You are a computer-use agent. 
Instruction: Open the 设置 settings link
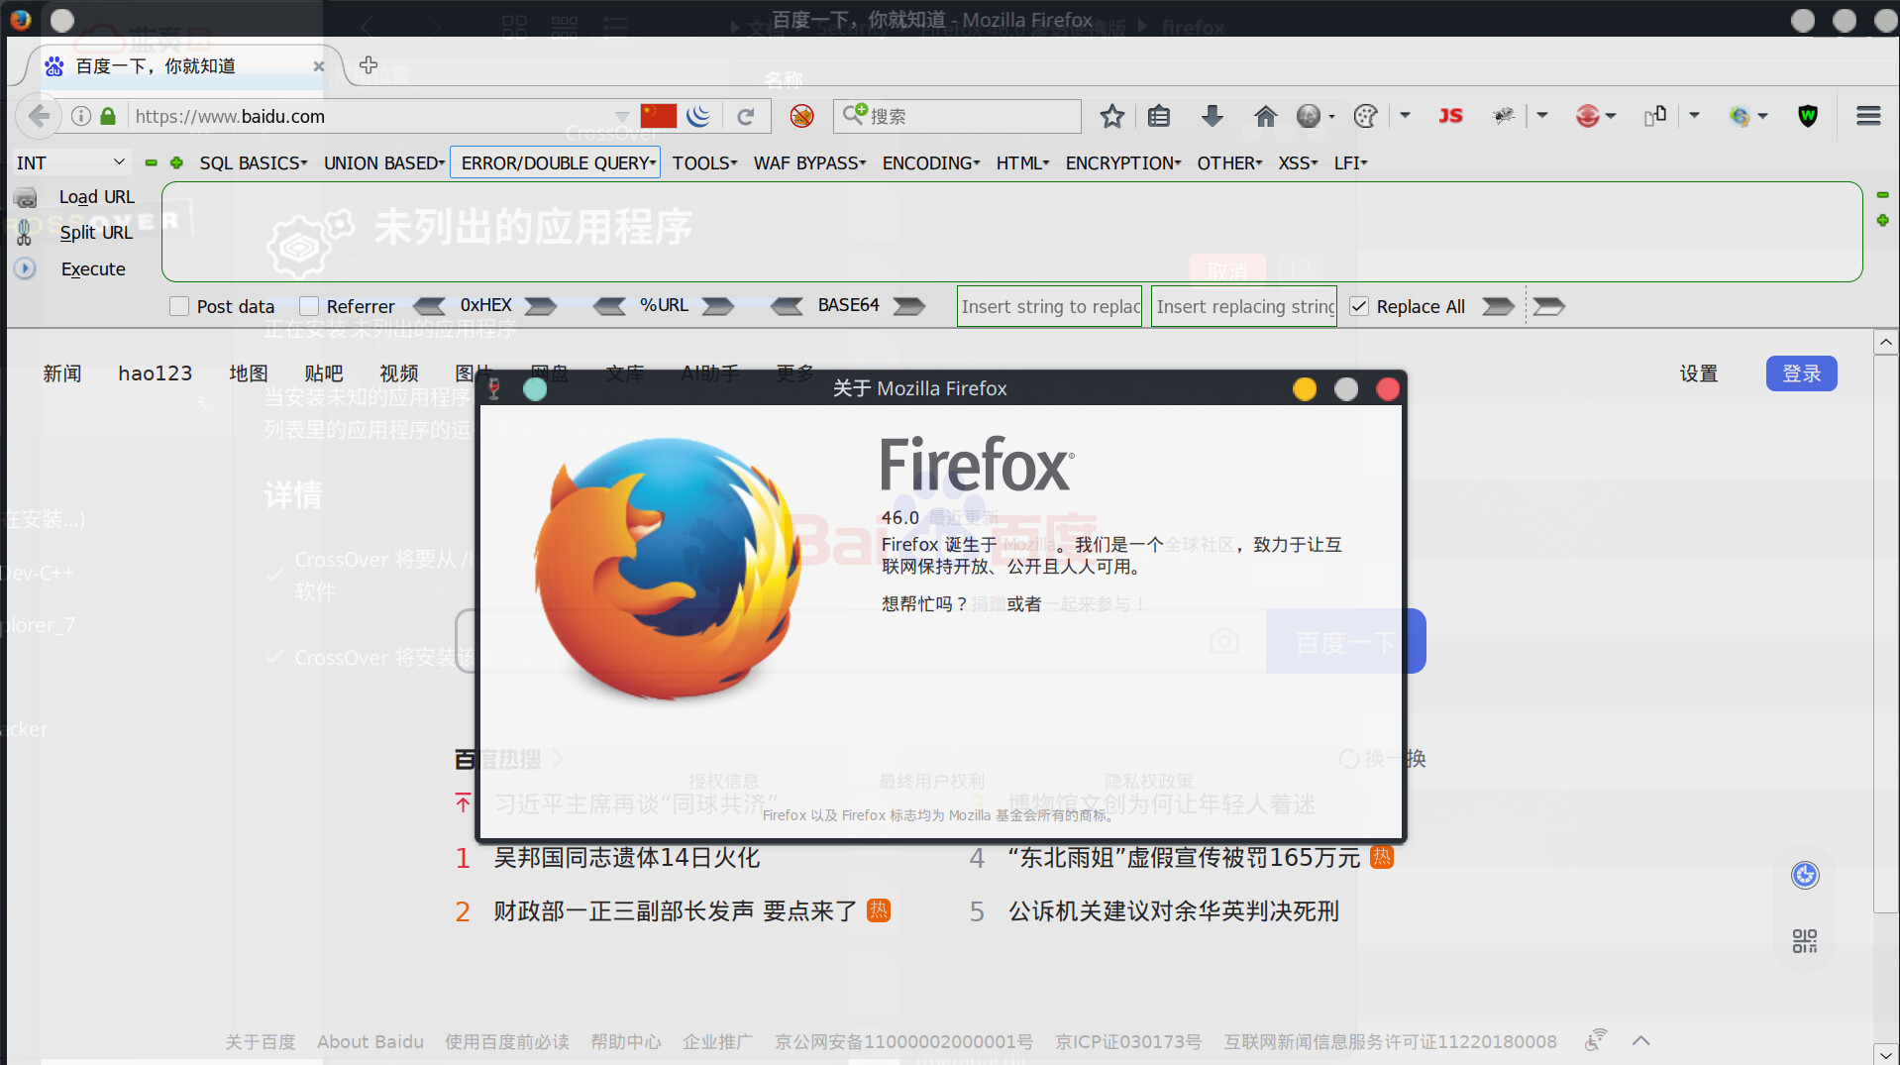1698,373
